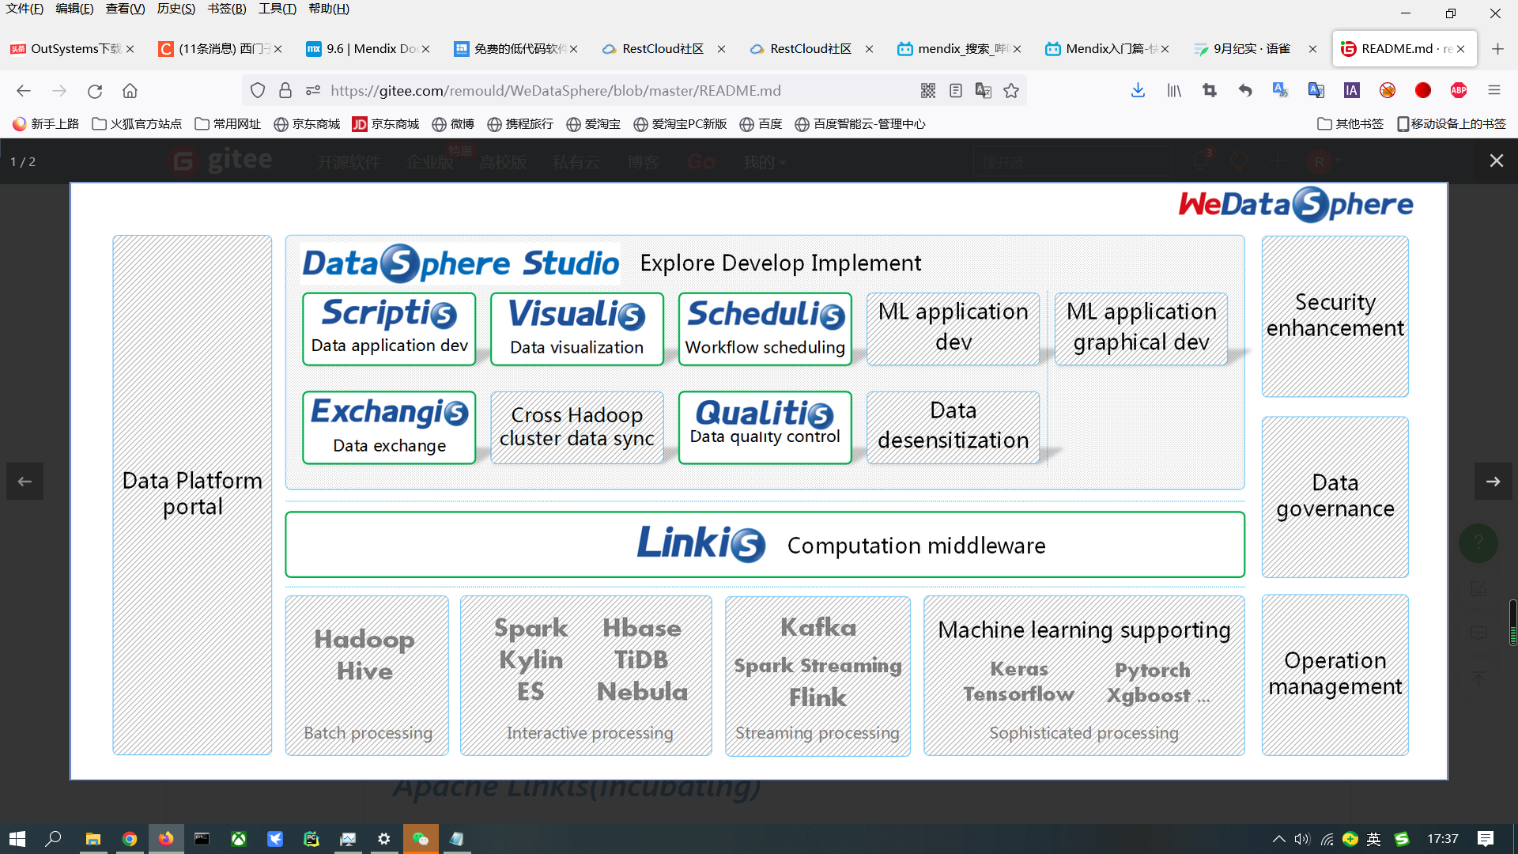Screen dimensions: 1518x854
Task: Open the downloads arrow icon
Action: pyautogui.click(x=1138, y=91)
